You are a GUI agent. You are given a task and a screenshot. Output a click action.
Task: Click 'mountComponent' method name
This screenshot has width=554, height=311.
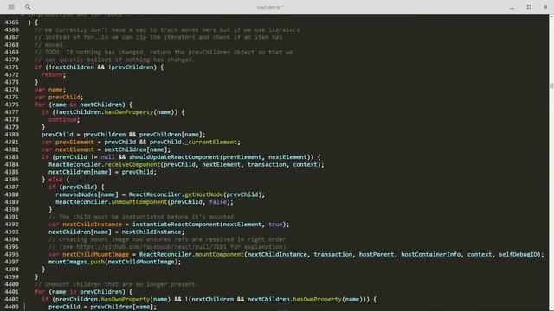coord(219,254)
